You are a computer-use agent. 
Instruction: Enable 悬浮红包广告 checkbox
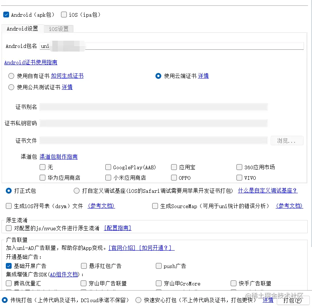[84, 266]
